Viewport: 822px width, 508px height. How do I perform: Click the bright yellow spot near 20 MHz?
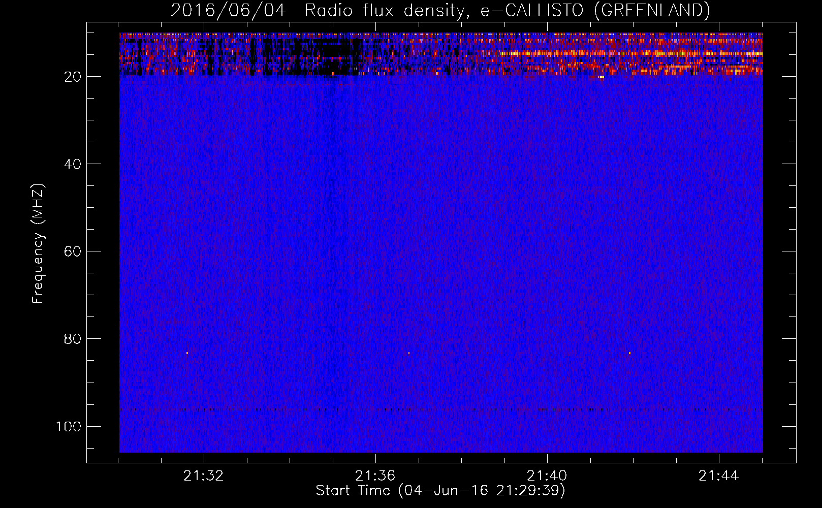[x=602, y=77]
